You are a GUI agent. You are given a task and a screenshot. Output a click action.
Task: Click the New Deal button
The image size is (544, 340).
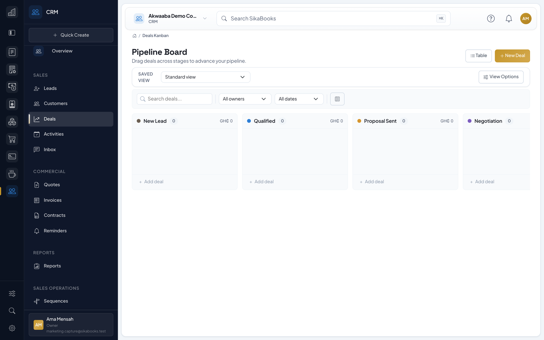(x=512, y=56)
